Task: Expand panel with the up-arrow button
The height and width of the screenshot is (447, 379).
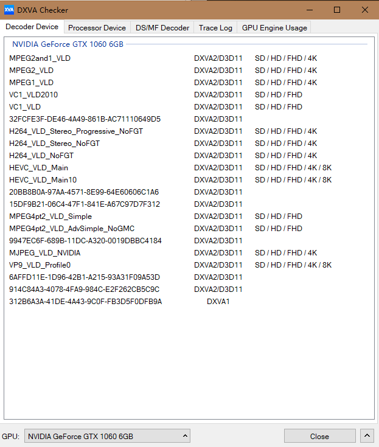Action: (367, 436)
